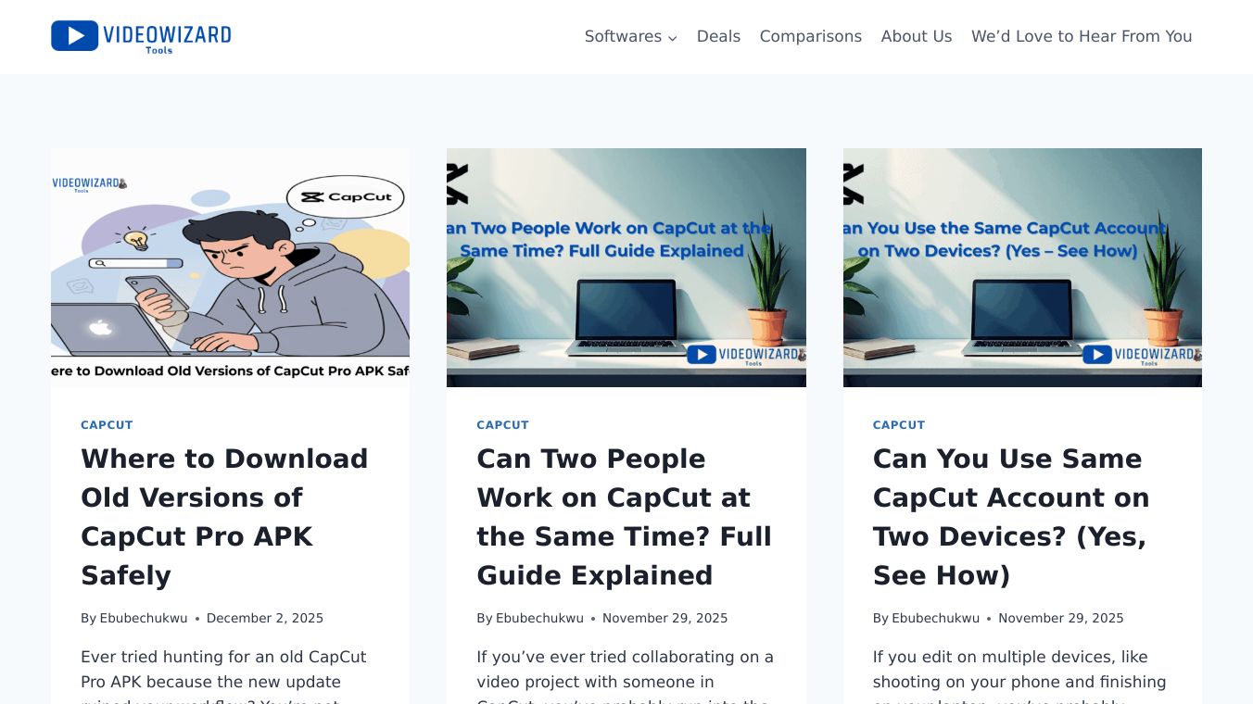Click author Ebubechukwu under Can You Use Same post
This screenshot has height=704, width=1253.
coord(935,618)
